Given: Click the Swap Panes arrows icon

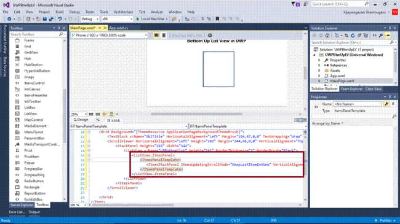Looking at the screenshot, I should (98, 120).
